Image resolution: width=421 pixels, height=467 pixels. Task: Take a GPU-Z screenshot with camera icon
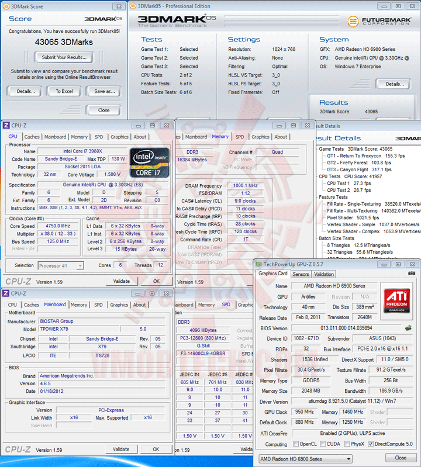coord(412,273)
